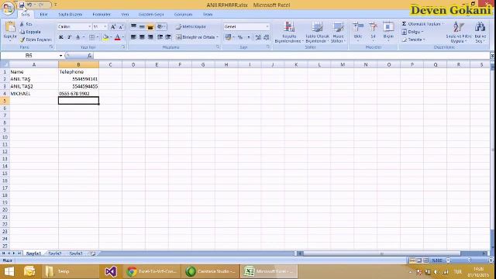Viewport: 496px width, 279px height.
Task: Open Bul ve Seç binoculars menu
Action: 480,32
